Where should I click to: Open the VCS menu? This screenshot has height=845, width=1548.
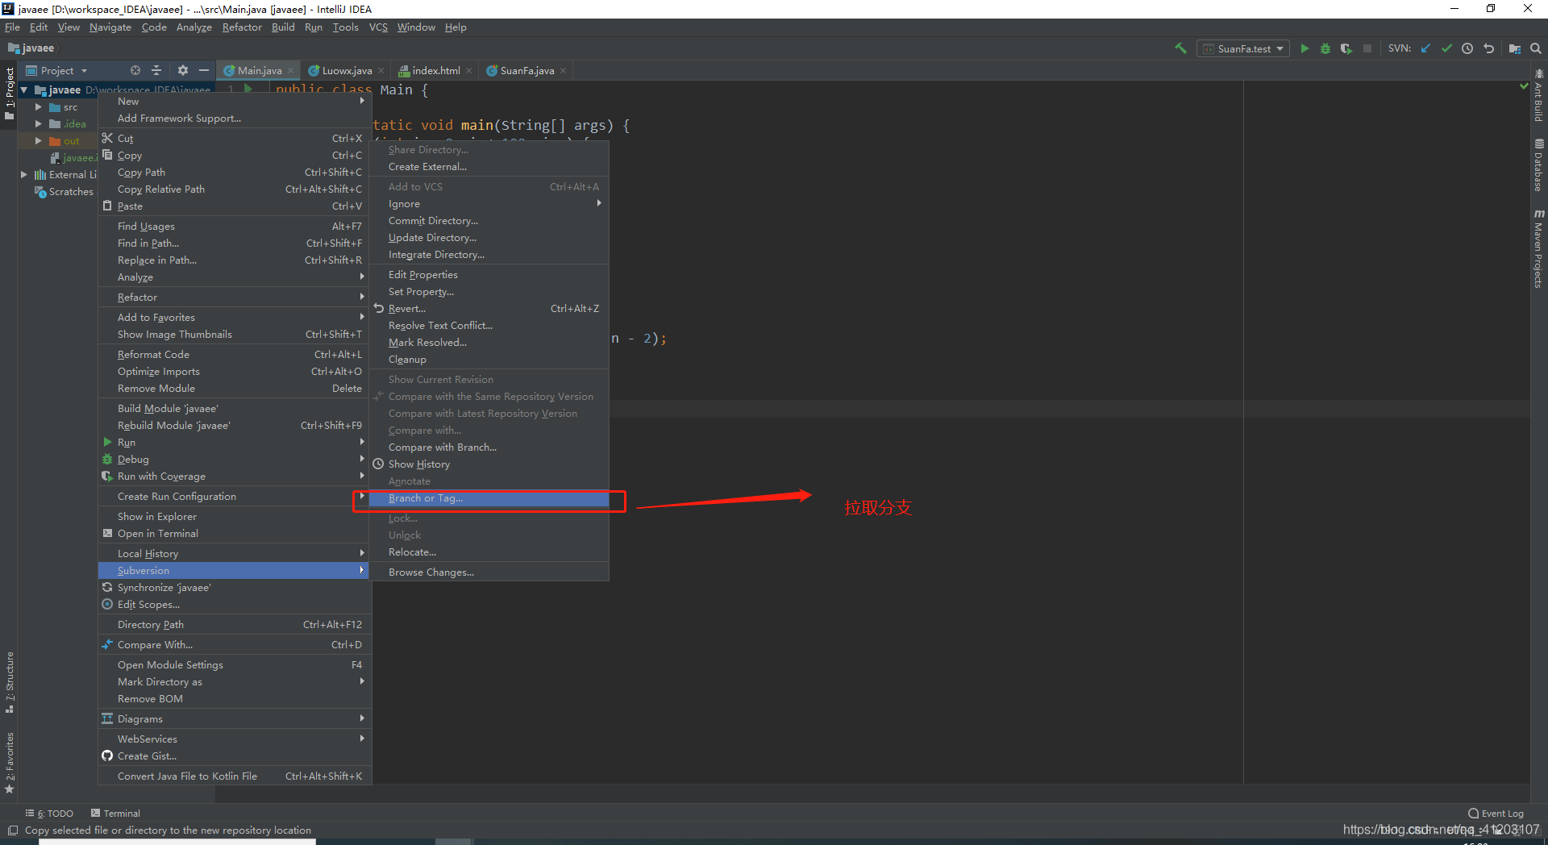click(x=378, y=27)
